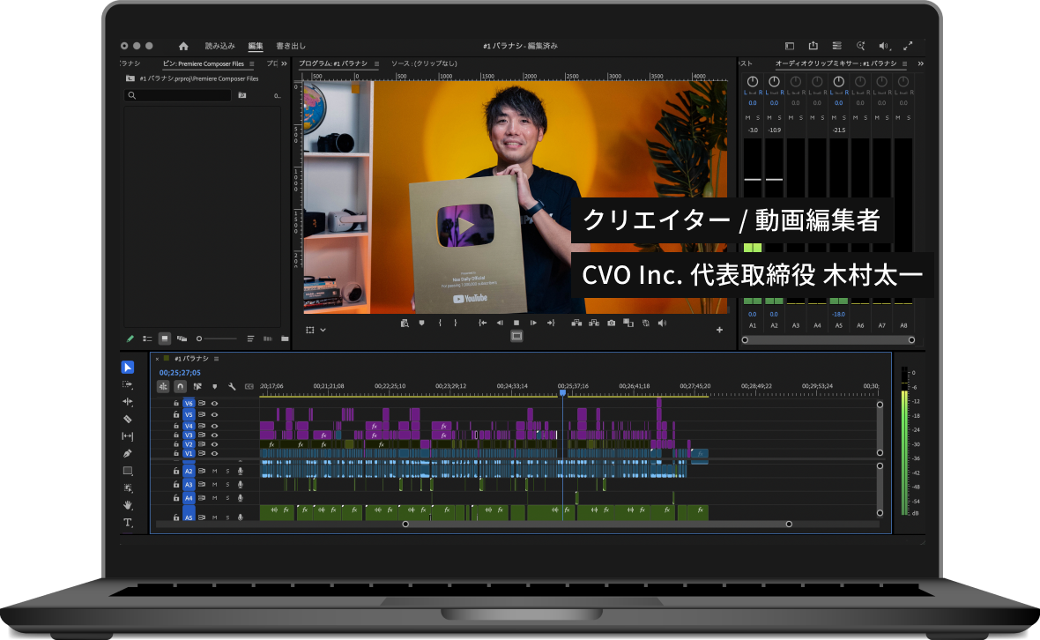Screen dimensions: 1040x640
Task: Select the Razor tool
Action: tap(127, 419)
